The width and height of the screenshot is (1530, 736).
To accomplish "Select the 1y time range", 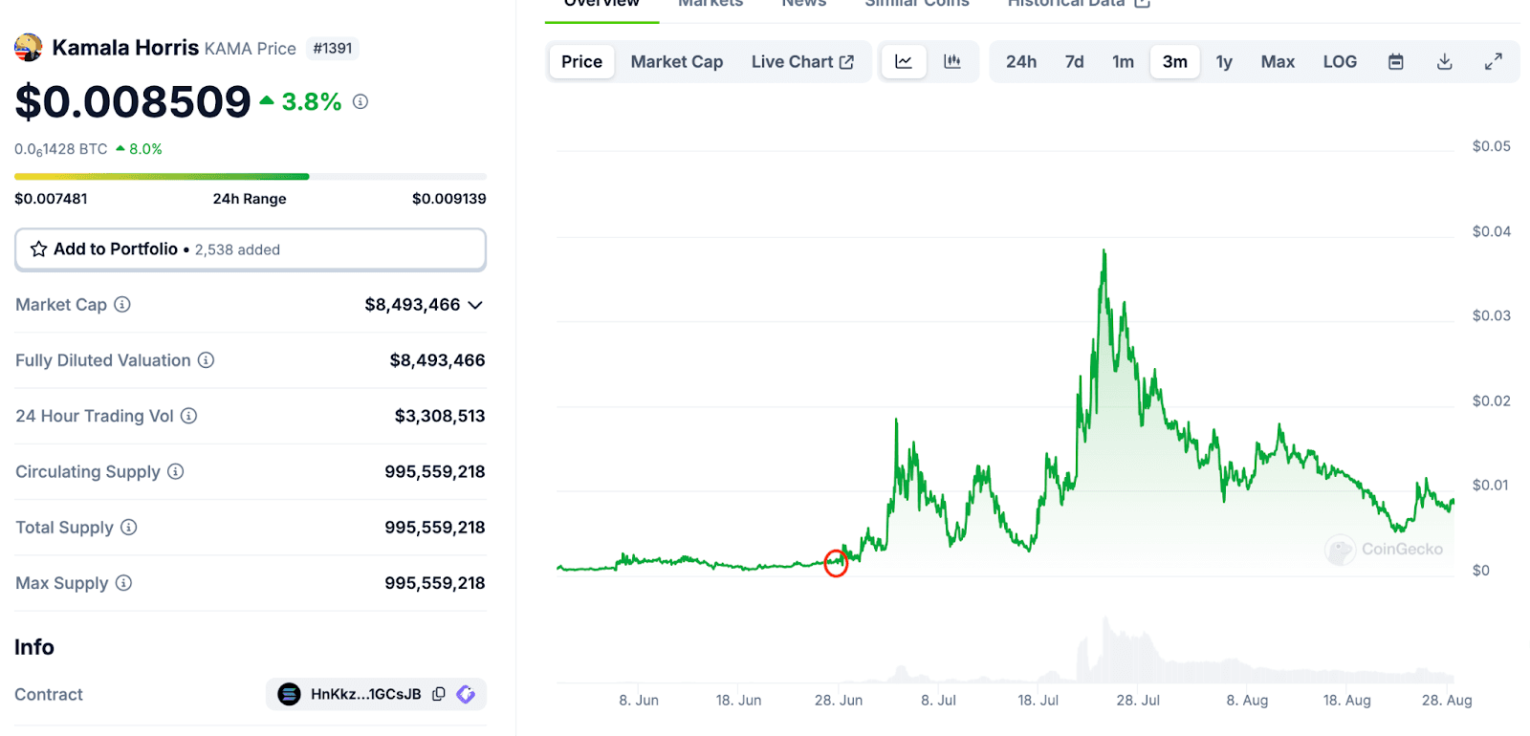I will 1224,60.
